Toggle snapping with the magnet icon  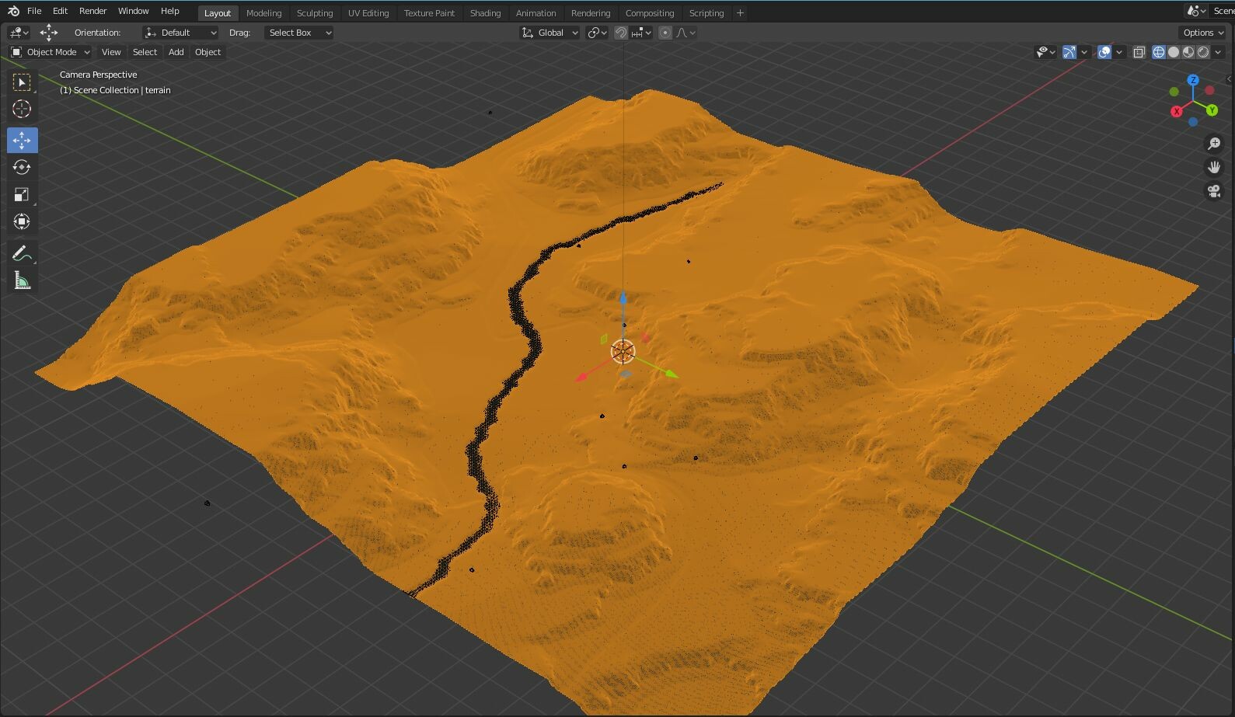621,33
